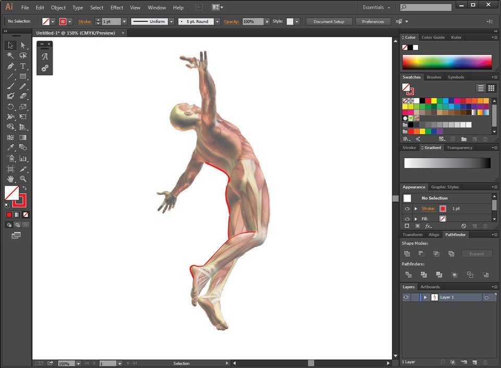The height and width of the screenshot is (368, 501).
Task: Click Clear Appearance icon in Appearance panel
Action: tap(463, 226)
